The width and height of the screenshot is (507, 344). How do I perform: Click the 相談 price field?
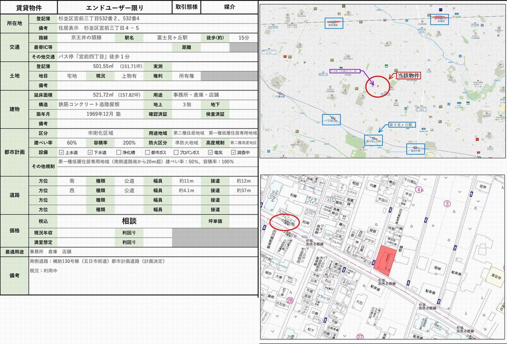129,221
